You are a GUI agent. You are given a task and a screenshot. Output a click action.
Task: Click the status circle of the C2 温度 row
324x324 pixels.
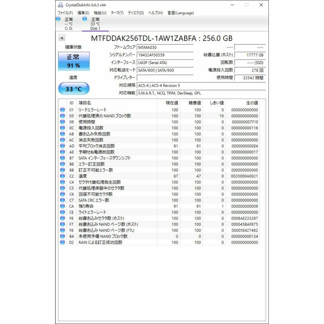[62, 176]
